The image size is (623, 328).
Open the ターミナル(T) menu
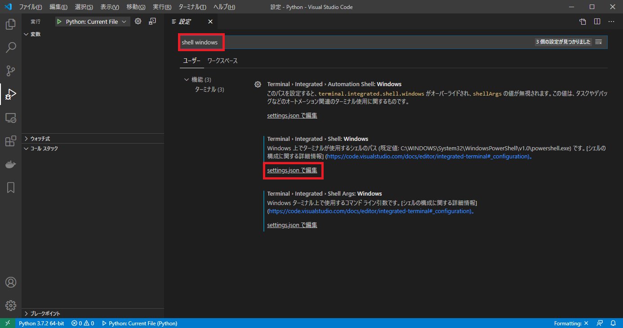coord(192,7)
